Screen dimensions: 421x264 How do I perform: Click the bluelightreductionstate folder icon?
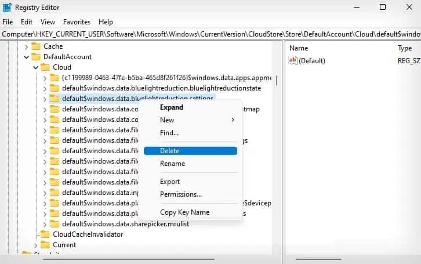pyautogui.click(x=55, y=88)
